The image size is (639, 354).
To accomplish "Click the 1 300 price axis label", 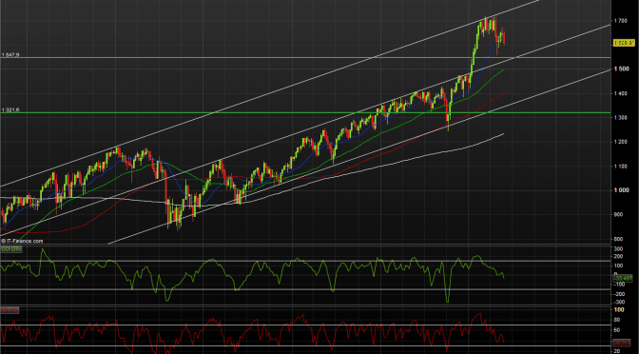I will (622, 117).
